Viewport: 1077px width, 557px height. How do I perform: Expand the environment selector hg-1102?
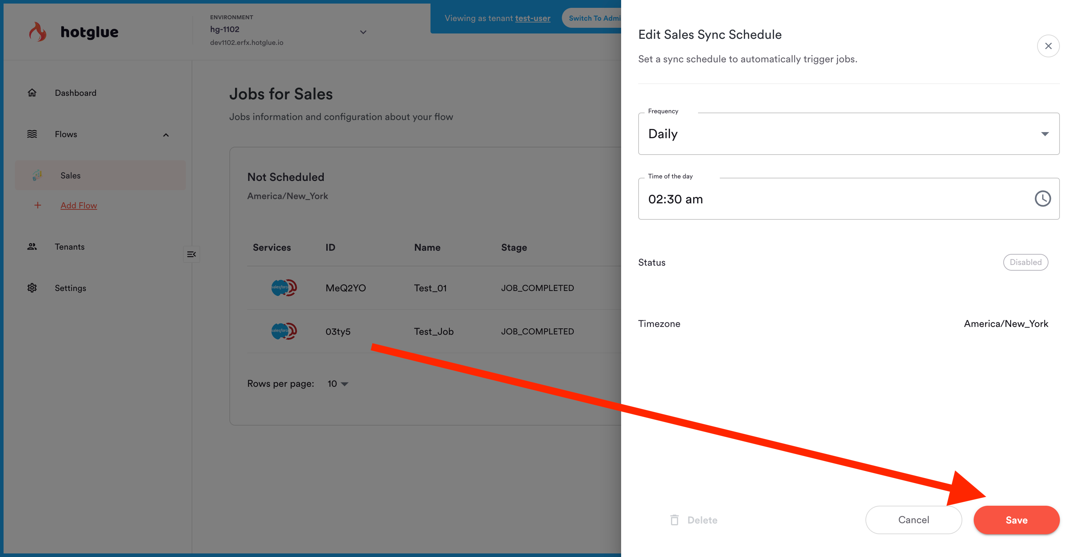(x=363, y=32)
